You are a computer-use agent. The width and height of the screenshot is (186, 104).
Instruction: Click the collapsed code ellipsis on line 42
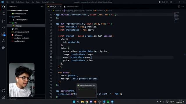[117, 15]
